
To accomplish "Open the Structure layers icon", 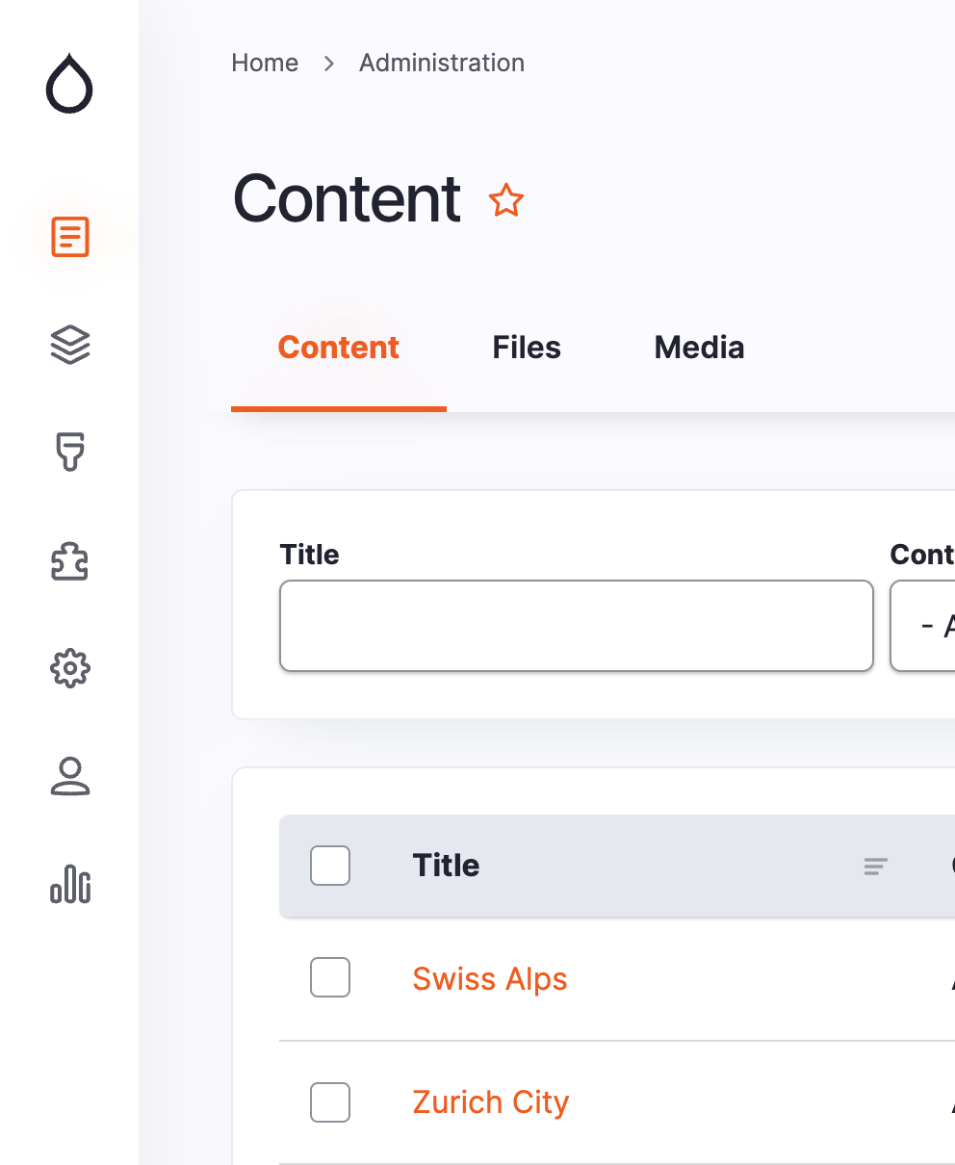I will [x=70, y=344].
